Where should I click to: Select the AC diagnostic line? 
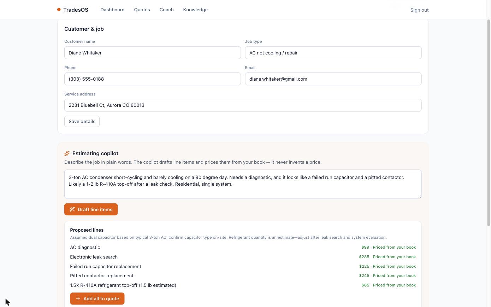point(243,247)
